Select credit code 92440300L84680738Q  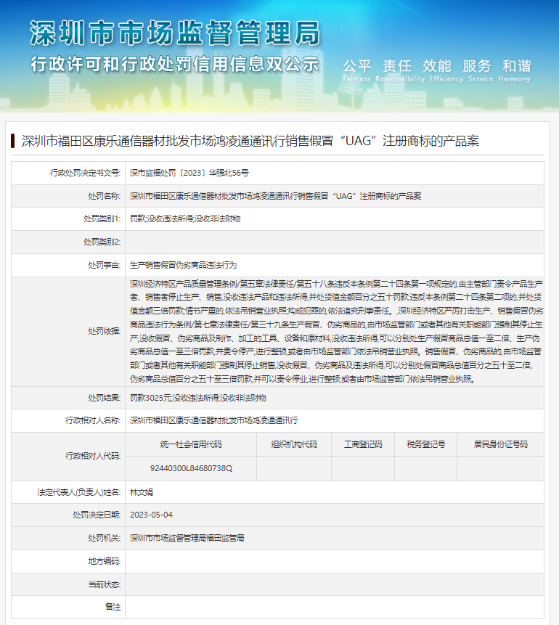[x=191, y=468]
